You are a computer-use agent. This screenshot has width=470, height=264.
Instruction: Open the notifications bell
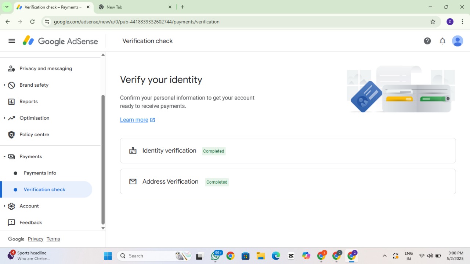point(442,41)
